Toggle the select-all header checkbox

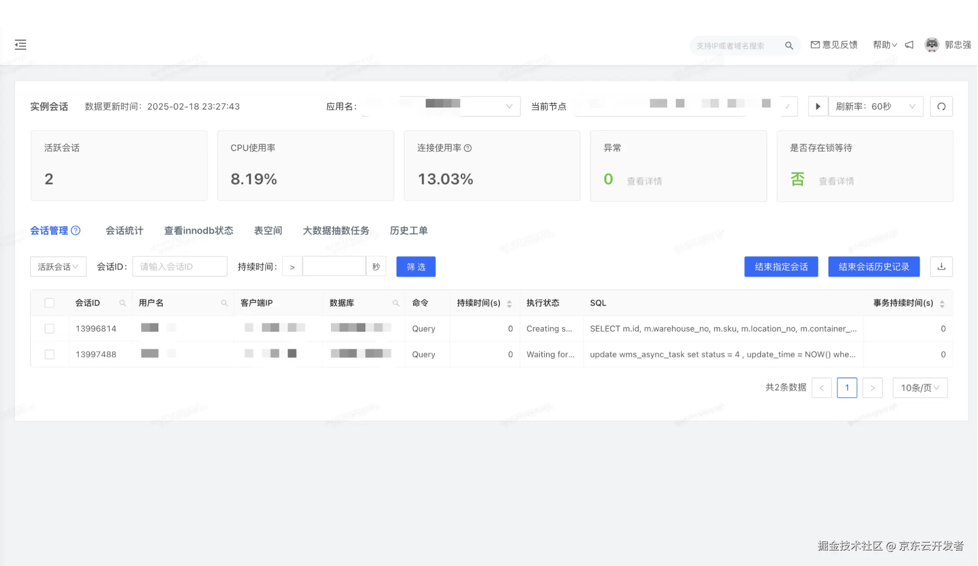pyautogui.click(x=50, y=303)
